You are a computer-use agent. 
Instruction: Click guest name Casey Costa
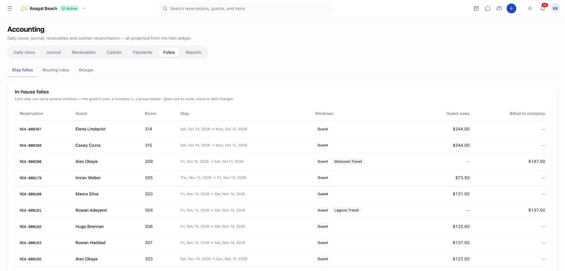point(88,145)
